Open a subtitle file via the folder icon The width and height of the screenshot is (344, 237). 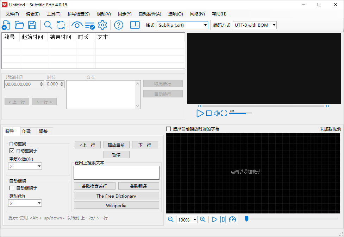pyautogui.click(x=19, y=25)
